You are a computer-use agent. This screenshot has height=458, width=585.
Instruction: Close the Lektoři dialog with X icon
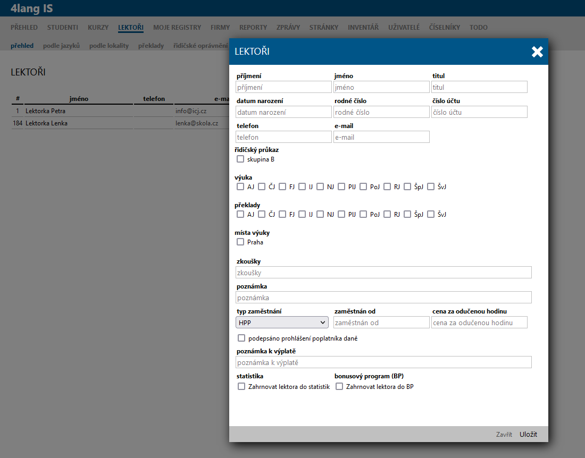pos(537,52)
